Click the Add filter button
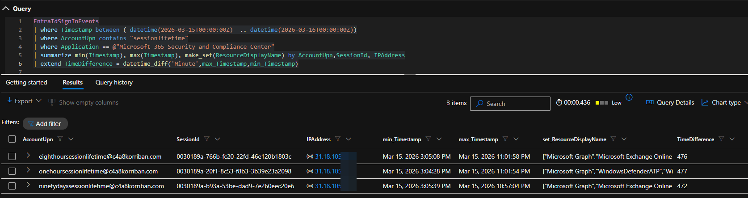The width and height of the screenshot is (748, 198). coord(45,124)
